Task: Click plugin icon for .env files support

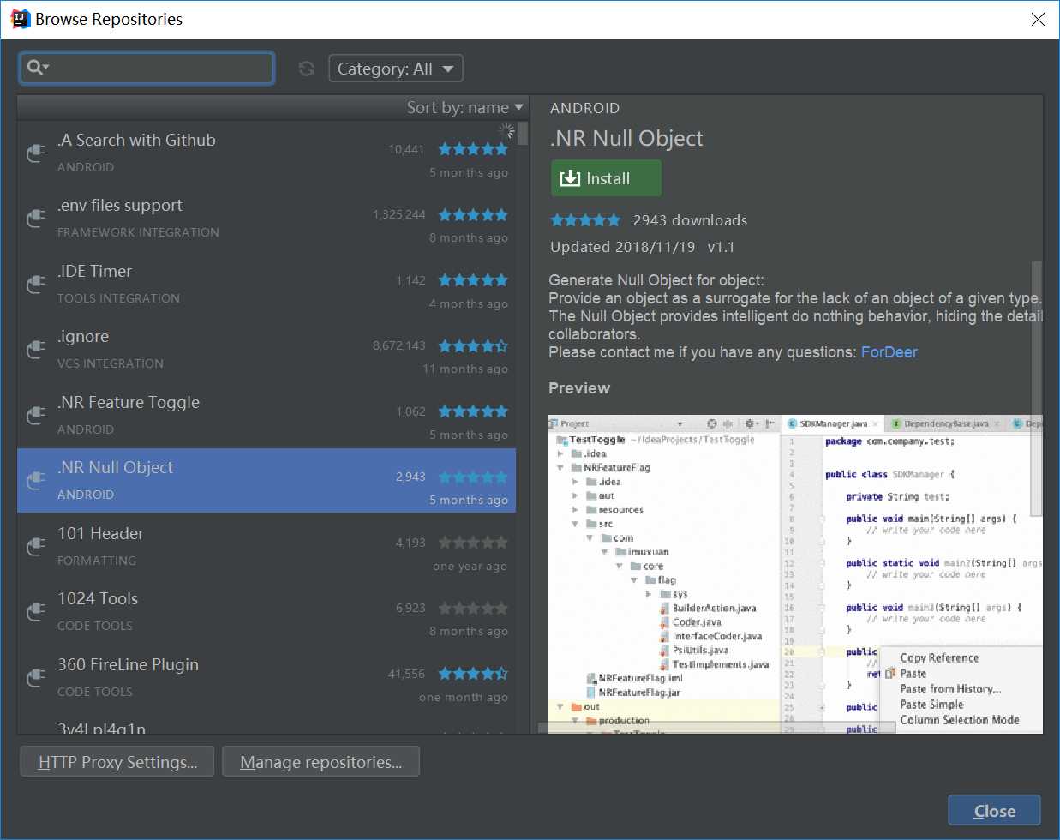Action: (x=36, y=219)
